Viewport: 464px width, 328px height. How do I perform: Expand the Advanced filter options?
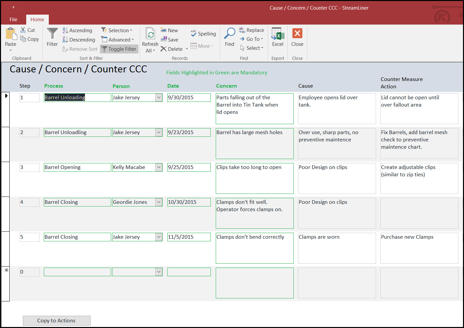[118, 40]
